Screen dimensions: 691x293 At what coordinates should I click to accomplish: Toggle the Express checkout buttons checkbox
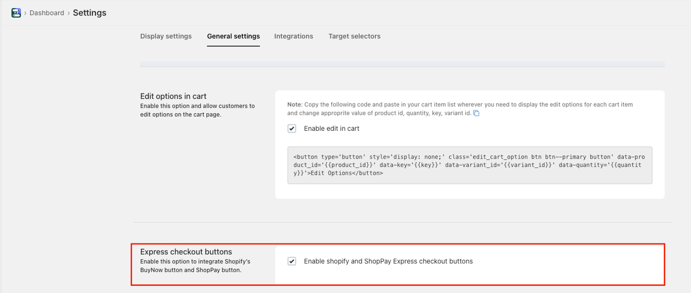pos(292,261)
